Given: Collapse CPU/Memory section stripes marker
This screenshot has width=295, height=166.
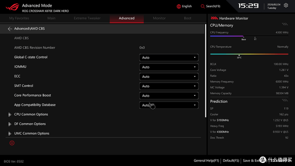Looking at the screenshot, I should (x=285, y=24).
